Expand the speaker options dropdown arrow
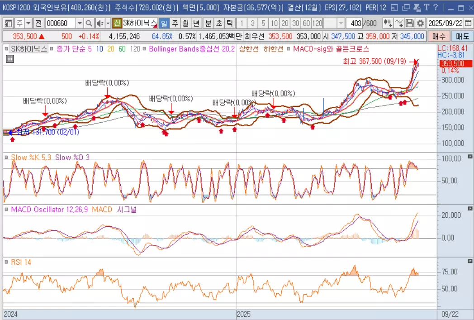This screenshot has width=474, height=320. (108, 23)
